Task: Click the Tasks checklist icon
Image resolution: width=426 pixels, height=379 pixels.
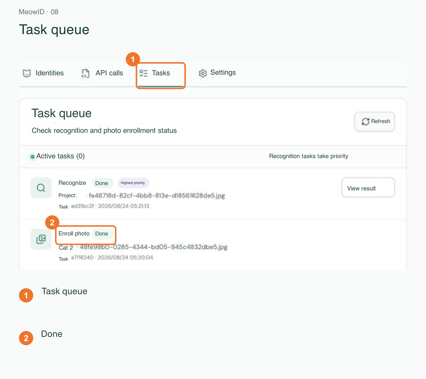Action: point(144,73)
